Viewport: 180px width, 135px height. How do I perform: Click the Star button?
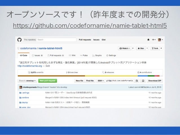point(141,48)
